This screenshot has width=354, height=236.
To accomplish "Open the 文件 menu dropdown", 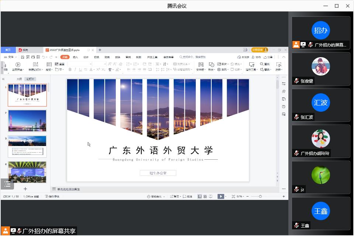I will click(x=10, y=57).
